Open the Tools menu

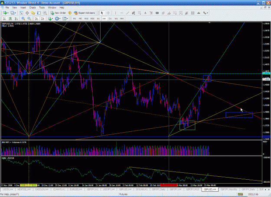coord(42,8)
